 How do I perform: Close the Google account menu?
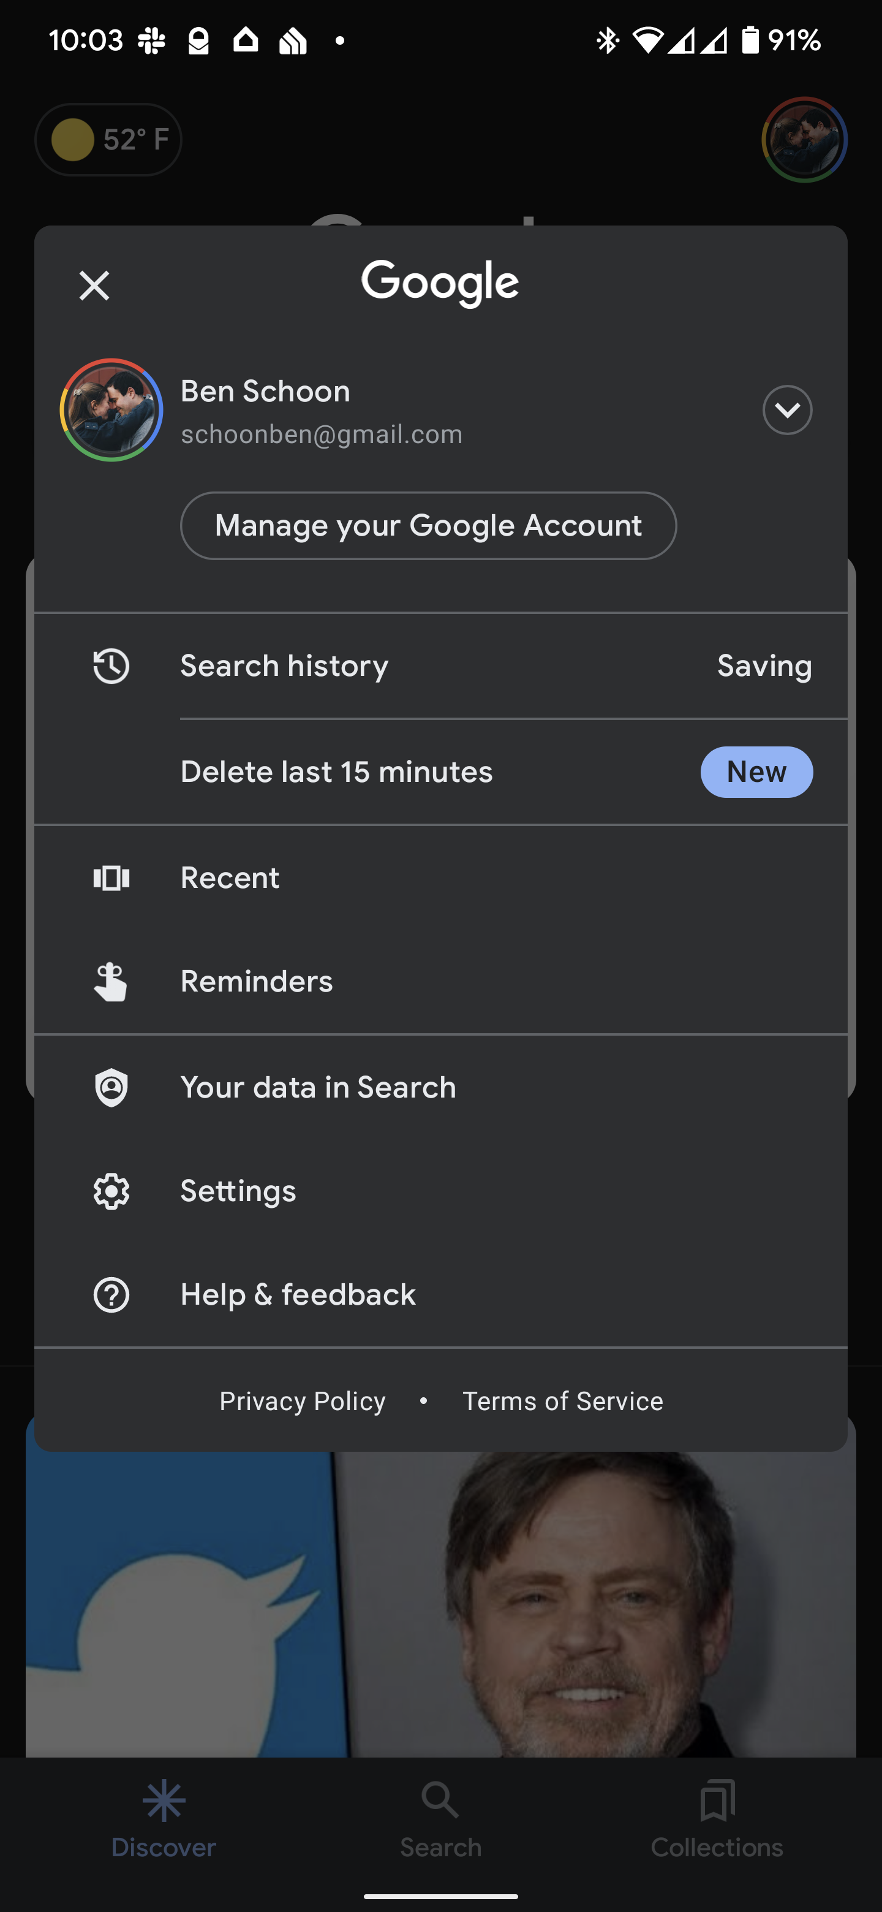click(x=94, y=286)
